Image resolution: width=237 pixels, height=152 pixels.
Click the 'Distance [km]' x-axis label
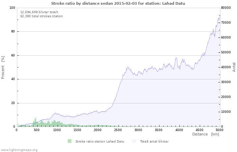(x=206, y=134)
